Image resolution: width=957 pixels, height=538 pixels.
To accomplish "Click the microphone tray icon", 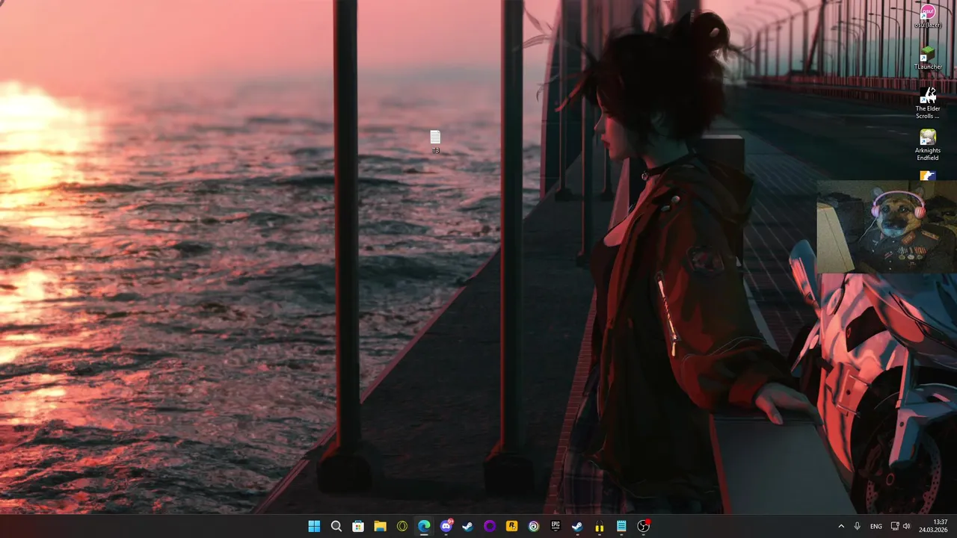I will tap(858, 526).
